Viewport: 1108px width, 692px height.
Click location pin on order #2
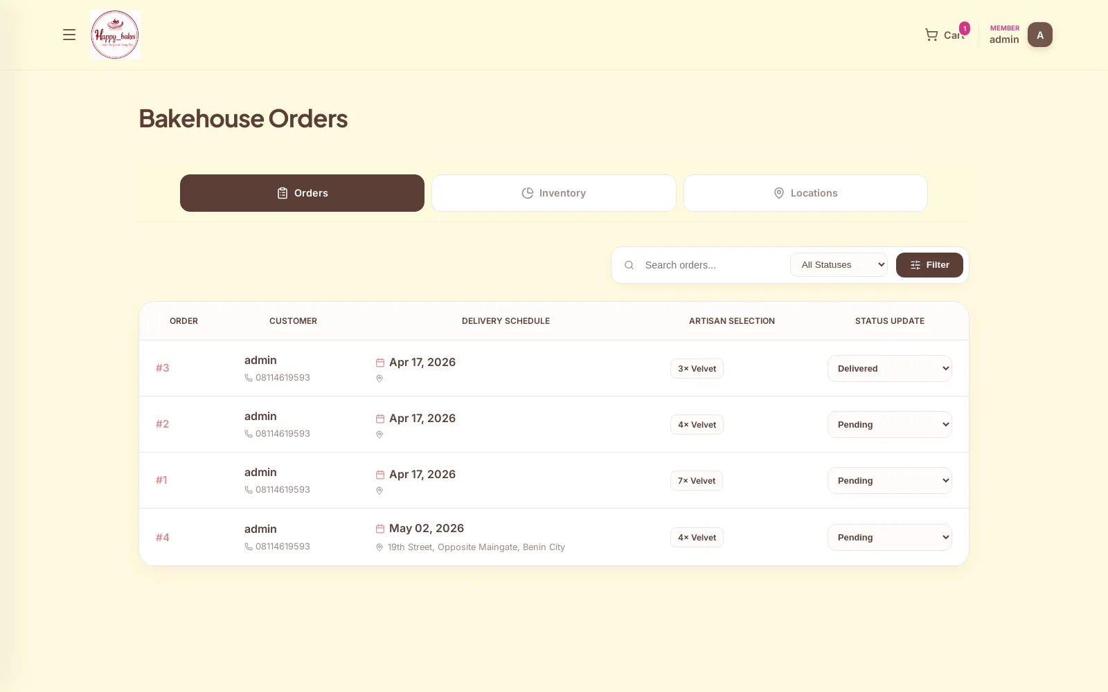[x=379, y=435]
